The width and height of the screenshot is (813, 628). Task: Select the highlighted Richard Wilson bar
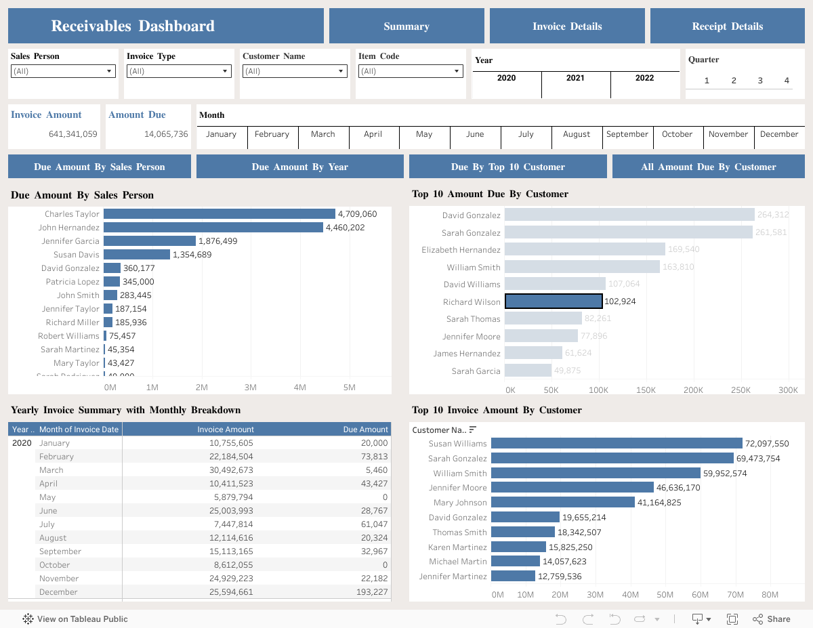point(554,301)
